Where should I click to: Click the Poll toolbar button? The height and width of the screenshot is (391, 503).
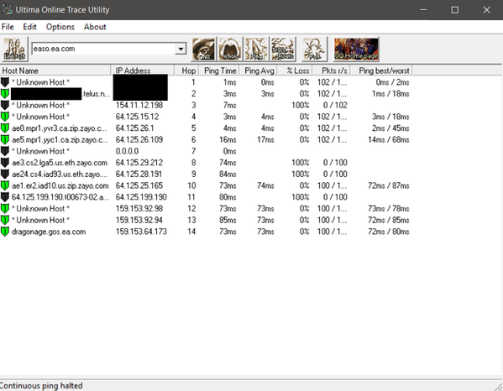[314, 49]
